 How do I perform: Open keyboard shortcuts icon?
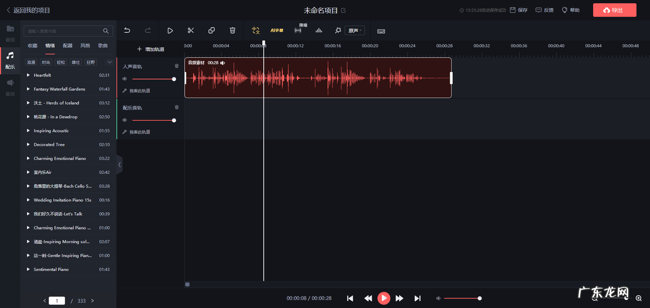(x=381, y=31)
